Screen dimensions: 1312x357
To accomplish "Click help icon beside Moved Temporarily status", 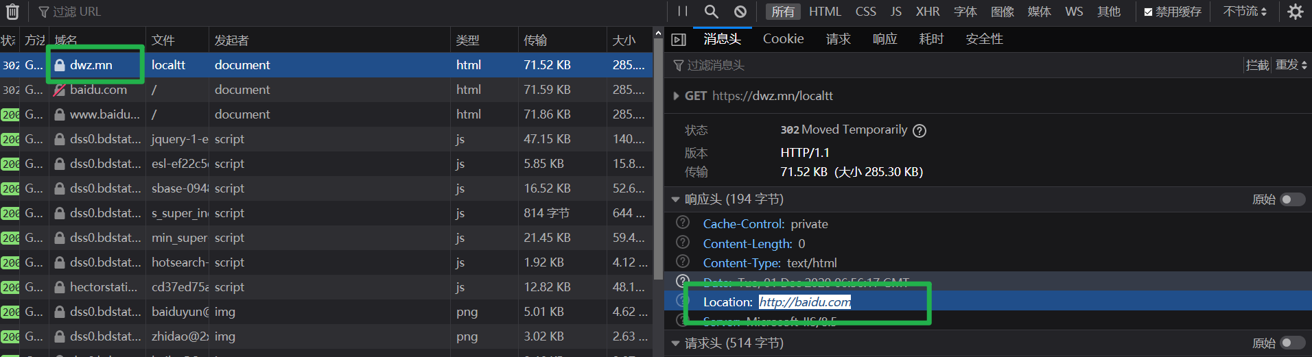I will [x=919, y=130].
